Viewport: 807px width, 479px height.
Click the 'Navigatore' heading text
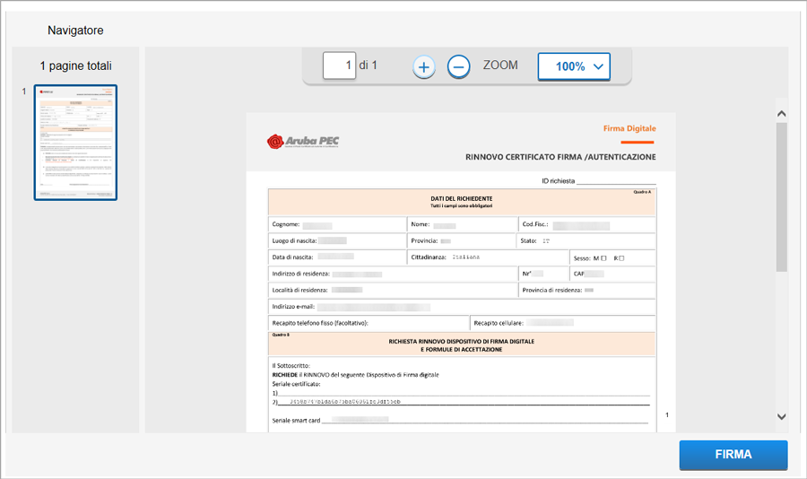pyautogui.click(x=75, y=30)
